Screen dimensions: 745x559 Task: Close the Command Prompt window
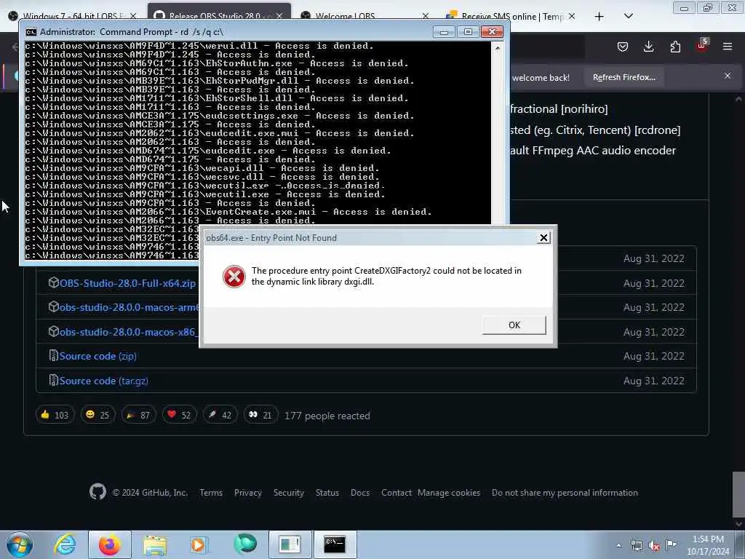coord(493,32)
